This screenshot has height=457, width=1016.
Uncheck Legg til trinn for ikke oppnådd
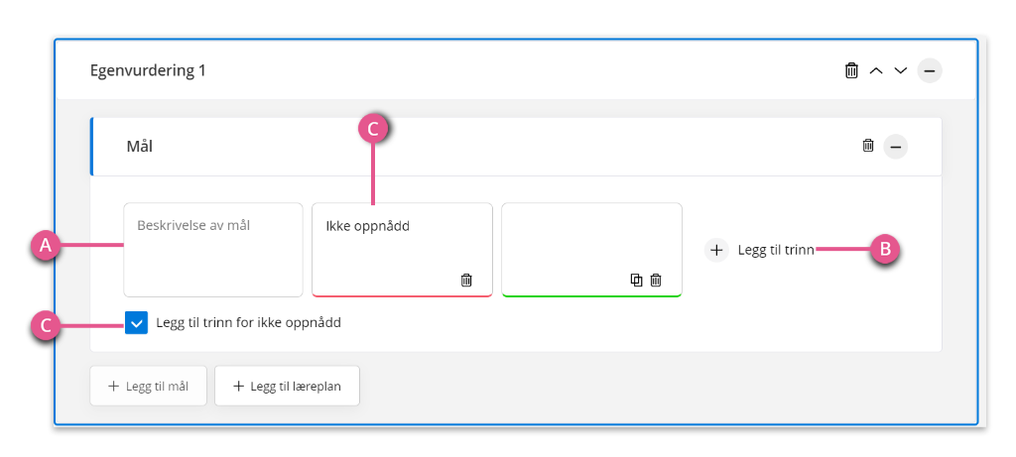click(137, 322)
